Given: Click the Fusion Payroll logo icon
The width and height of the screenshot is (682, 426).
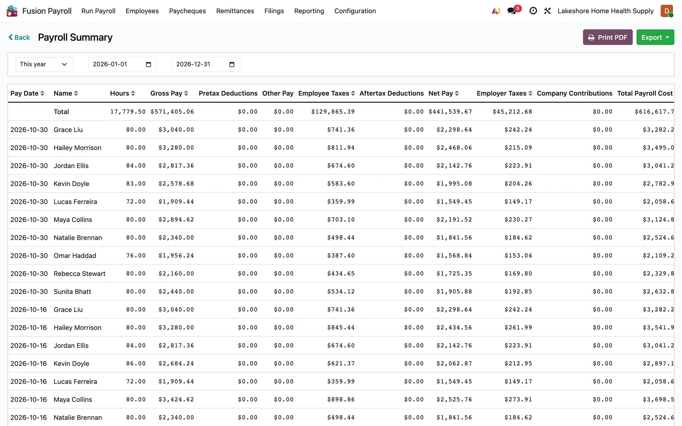Looking at the screenshot, I should (12, 11).
